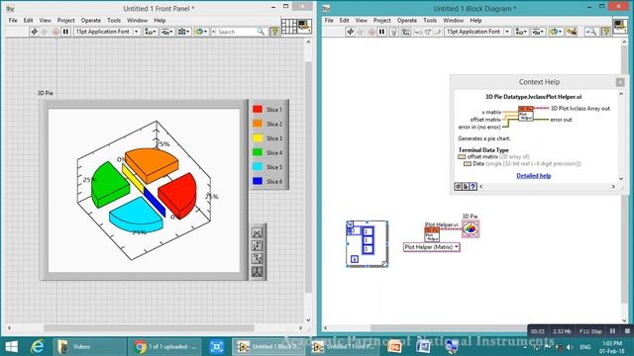Click Run Continuously in Front Panel toolbar
This screenshot has width=634, height=356.
click(45, 32)
